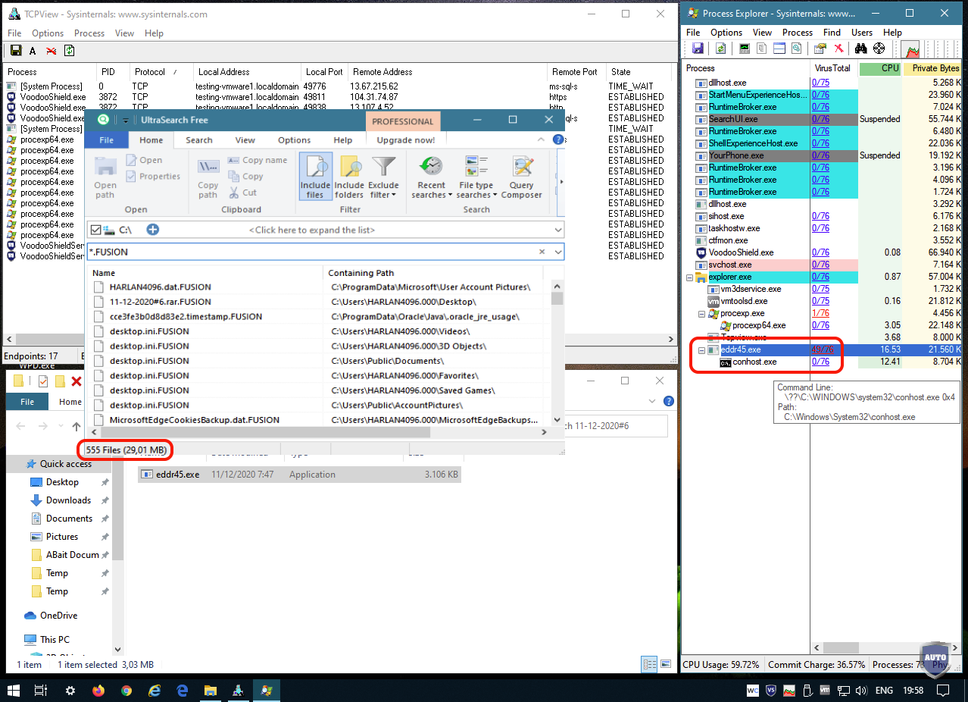
Task: Collapse the eddr45.exe process tree node
Action: 701,350
